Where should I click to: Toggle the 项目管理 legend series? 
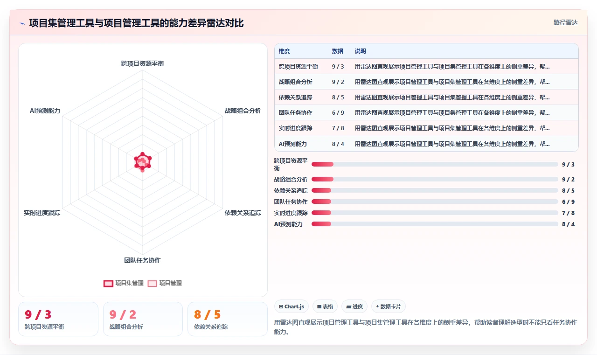coord(165,283)
